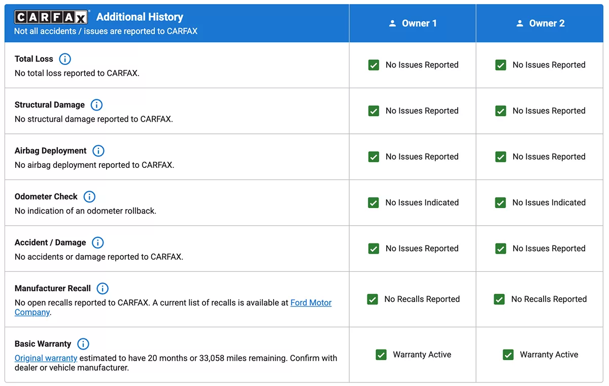Click Owner 1 Warranty Active checkmark

click(381, 355)
